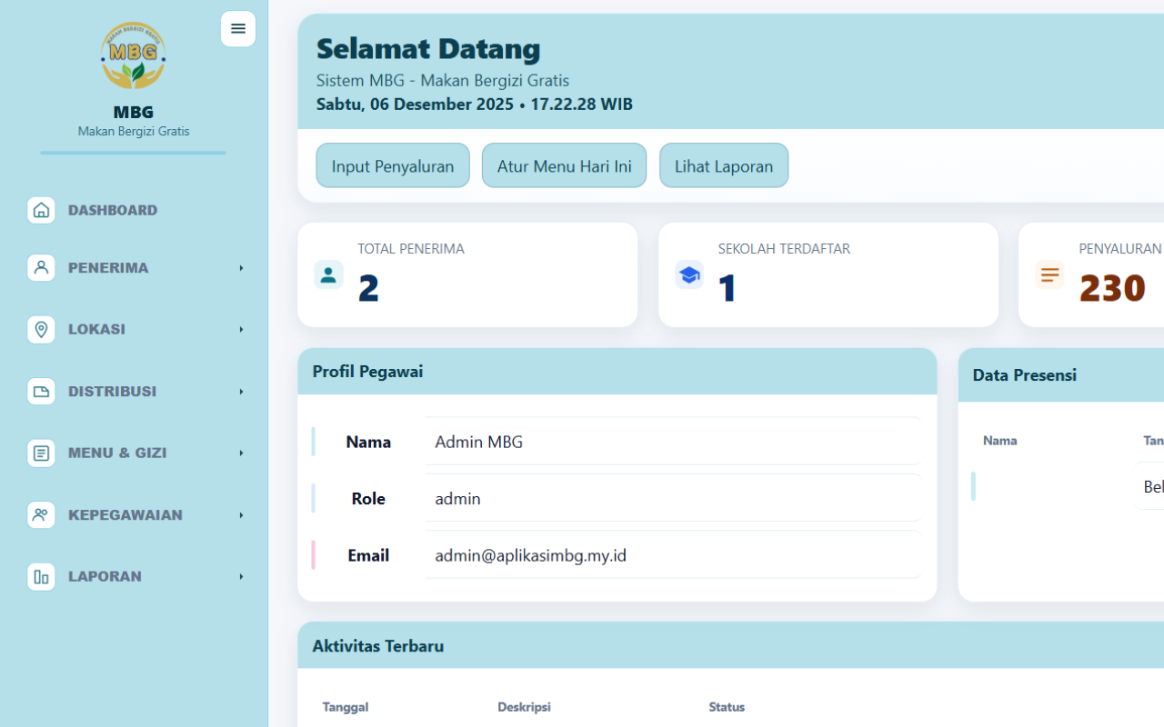1164x727 pixels.
Task: Click the admin email field value
Action: (530, 555)
